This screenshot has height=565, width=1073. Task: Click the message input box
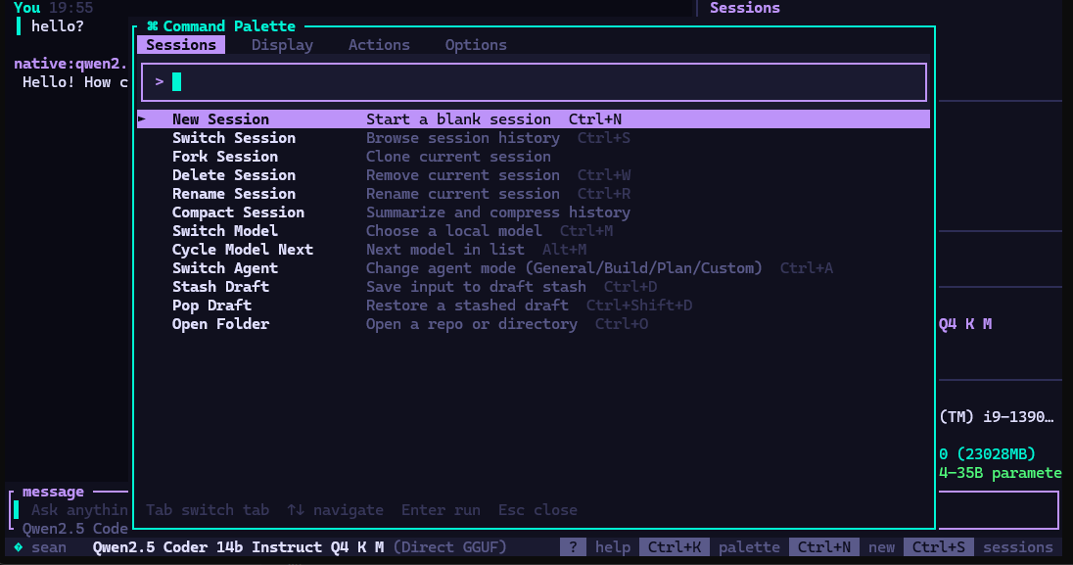coord(70,510)
